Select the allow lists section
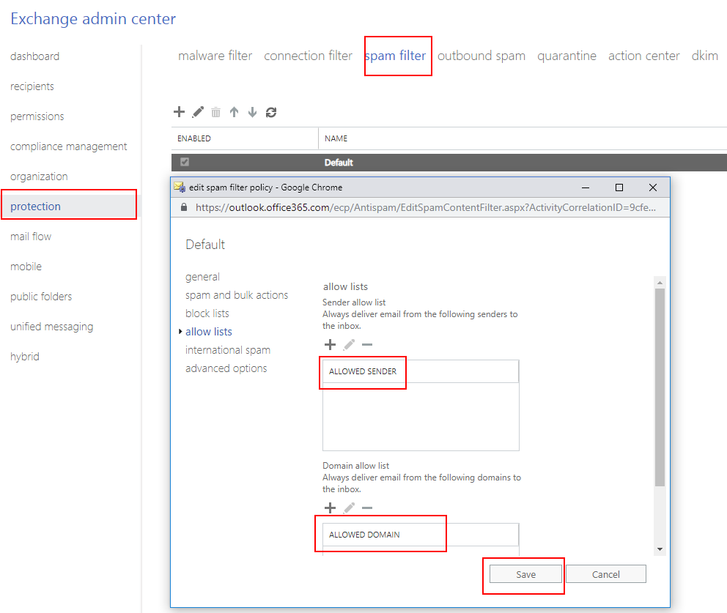The image size is (727, 613). 209,332
